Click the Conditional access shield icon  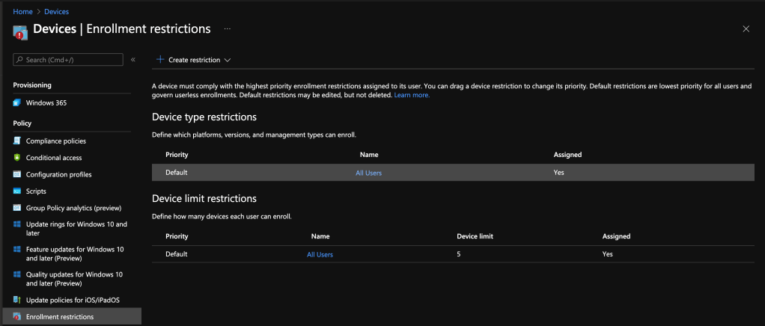click(16, 158)
